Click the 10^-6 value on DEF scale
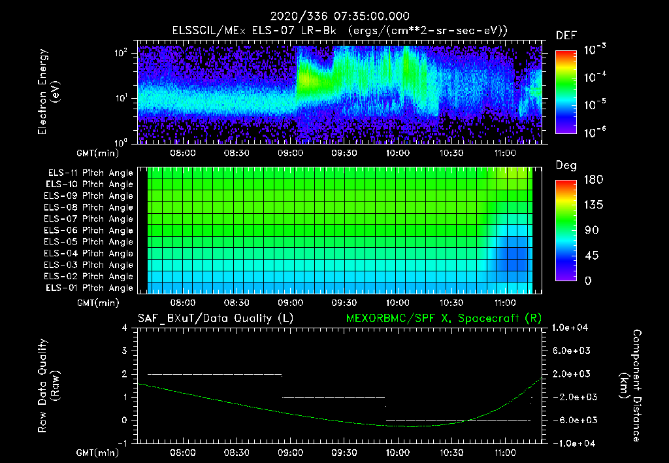This screenshot has height=463, width=669. coord(595,132)
